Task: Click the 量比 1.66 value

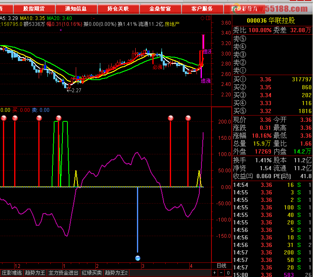Action: pyautogui.click(x=306, y=144)
